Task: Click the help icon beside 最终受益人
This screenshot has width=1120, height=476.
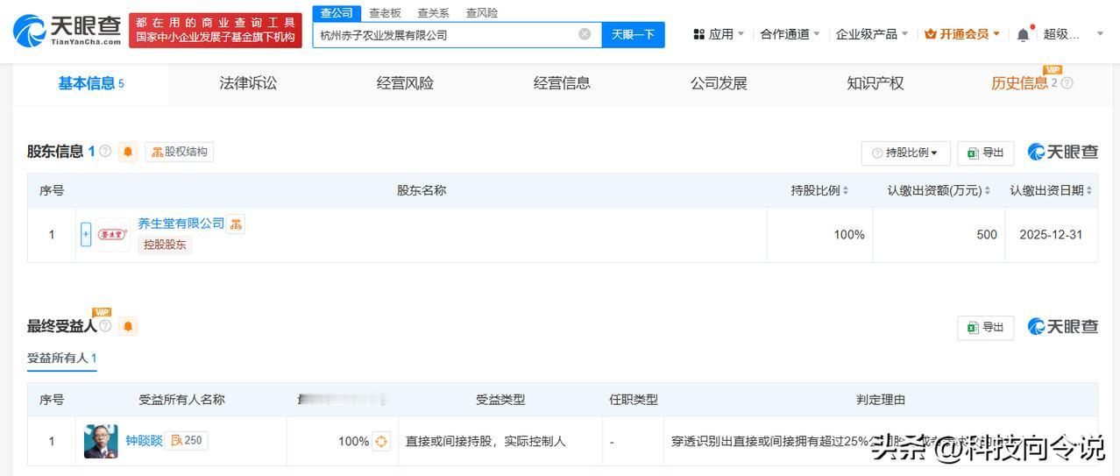Action: pos(105,325)
